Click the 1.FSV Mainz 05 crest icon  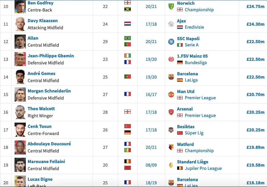[x=171, y=59]
